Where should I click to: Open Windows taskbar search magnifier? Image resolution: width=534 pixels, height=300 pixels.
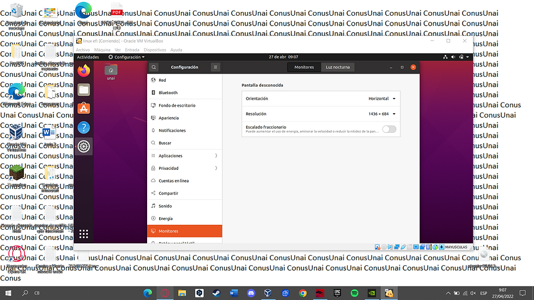point(25,293)
